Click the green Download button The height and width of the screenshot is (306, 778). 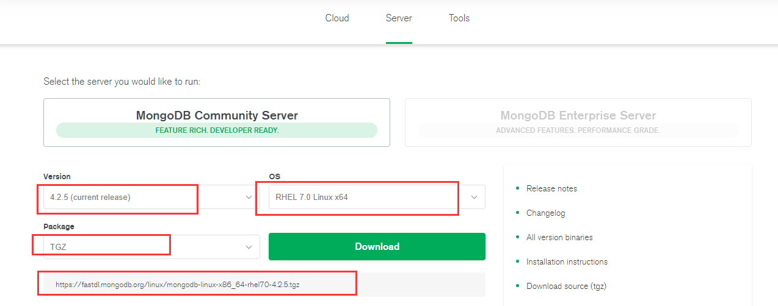(x=377, y=247)
